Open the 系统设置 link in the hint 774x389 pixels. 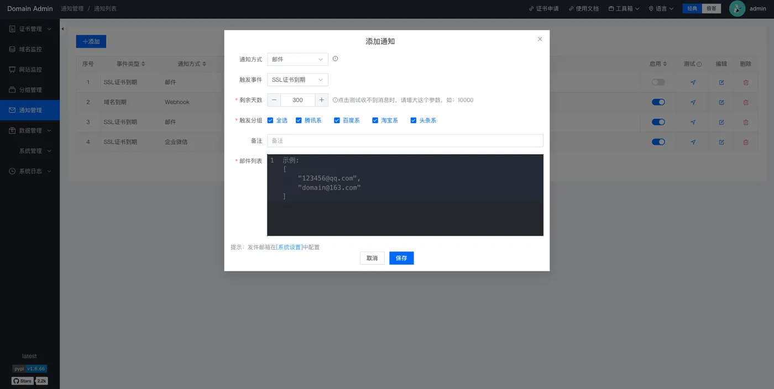coord(290,247)
